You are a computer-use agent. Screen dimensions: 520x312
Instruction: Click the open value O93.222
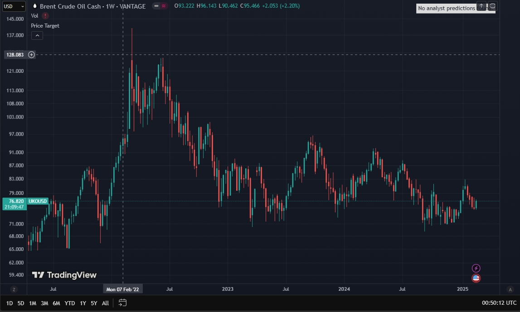[184, 6]
